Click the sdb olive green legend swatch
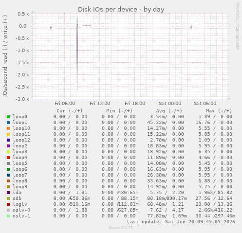 pos(8,198)
